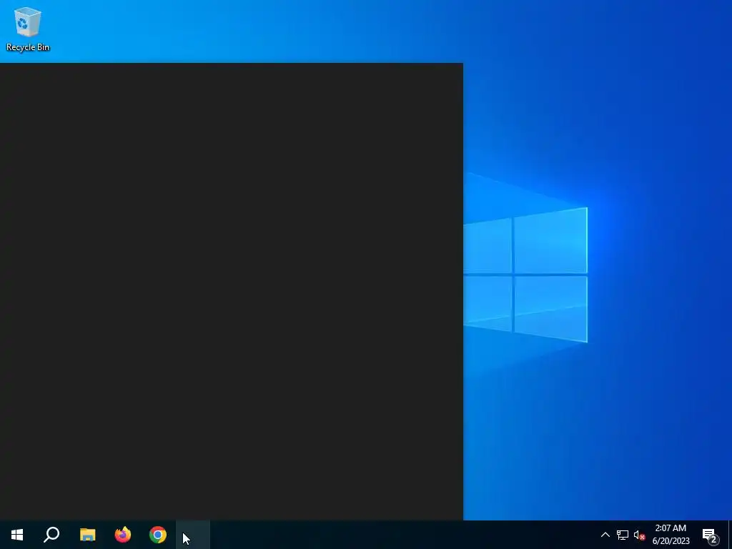Open the notification Action Center
The height and width of the screenshot is (549, 732).
click(711, 535)
